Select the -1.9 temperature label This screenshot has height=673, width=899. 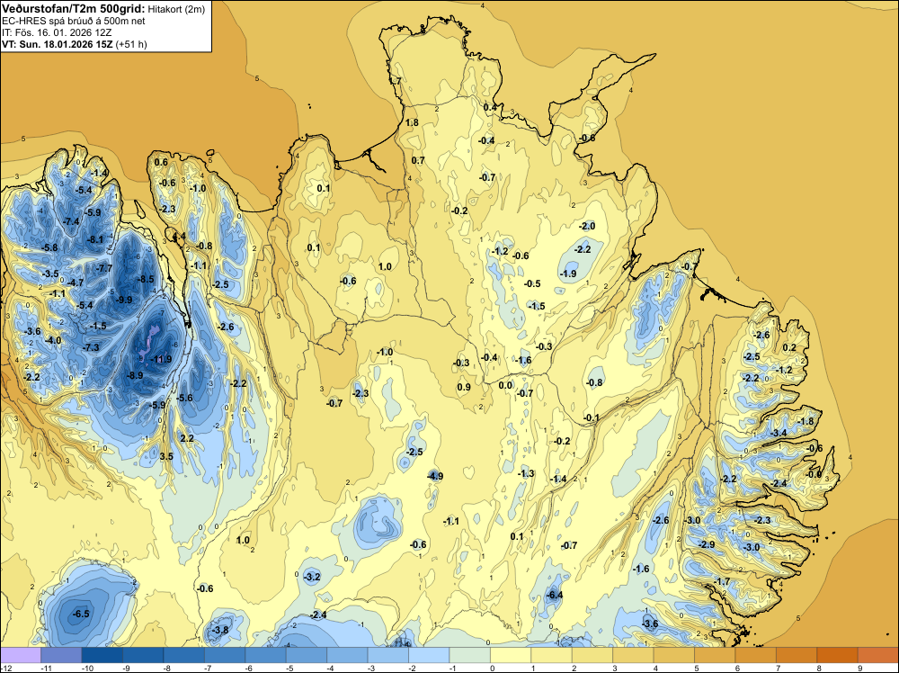click(x=568, y=274)
